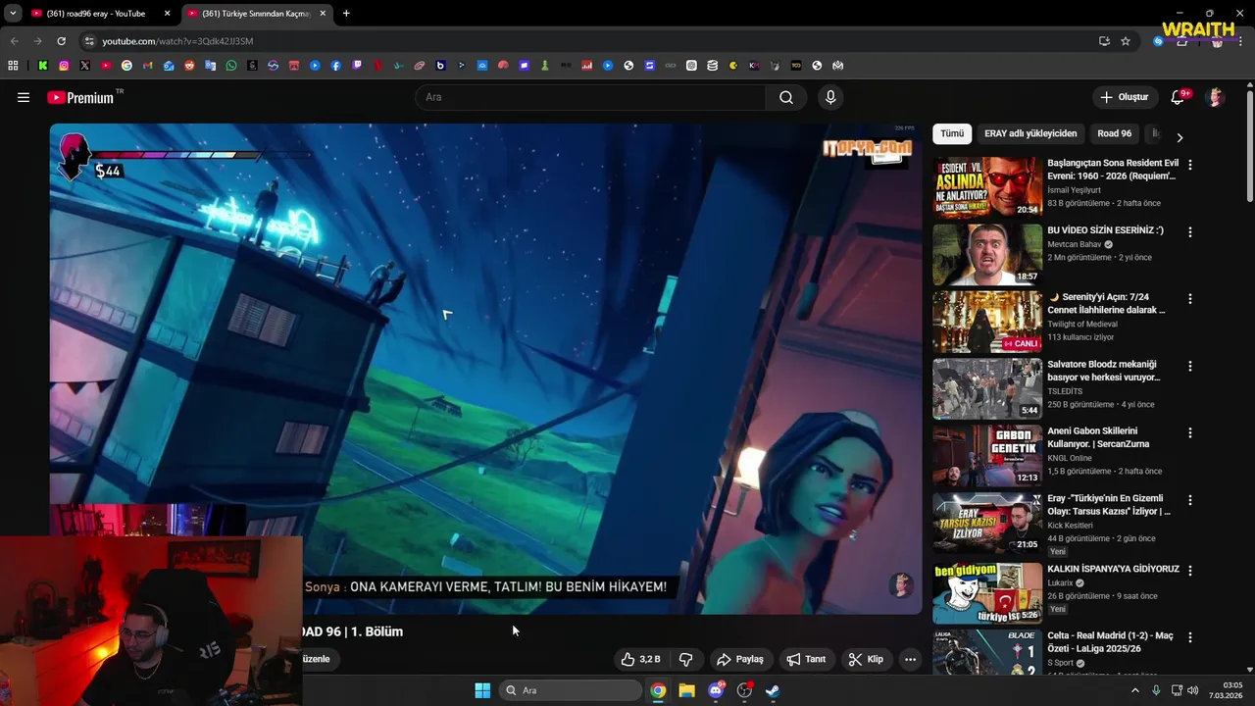
Task: Open Resident Evil Evreni video thumbnail
Action: [987, 187]
